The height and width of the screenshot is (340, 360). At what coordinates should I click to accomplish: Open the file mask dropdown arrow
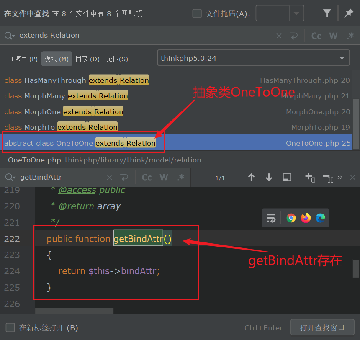click(297, 13)
